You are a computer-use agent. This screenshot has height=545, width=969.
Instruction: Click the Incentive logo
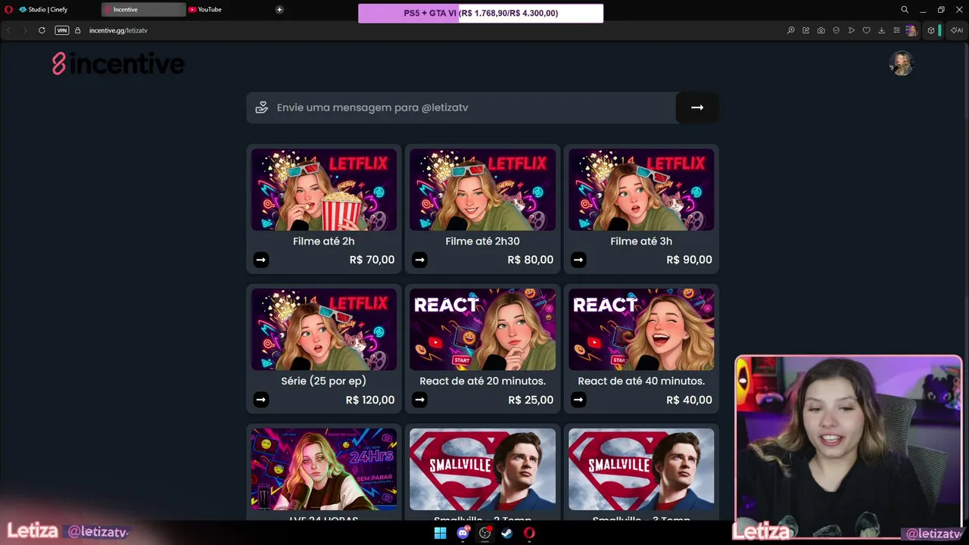pos(118,64)
